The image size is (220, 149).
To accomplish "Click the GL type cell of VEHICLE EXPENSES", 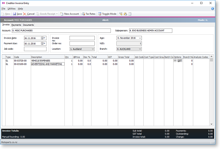I will tap(10, 61).
